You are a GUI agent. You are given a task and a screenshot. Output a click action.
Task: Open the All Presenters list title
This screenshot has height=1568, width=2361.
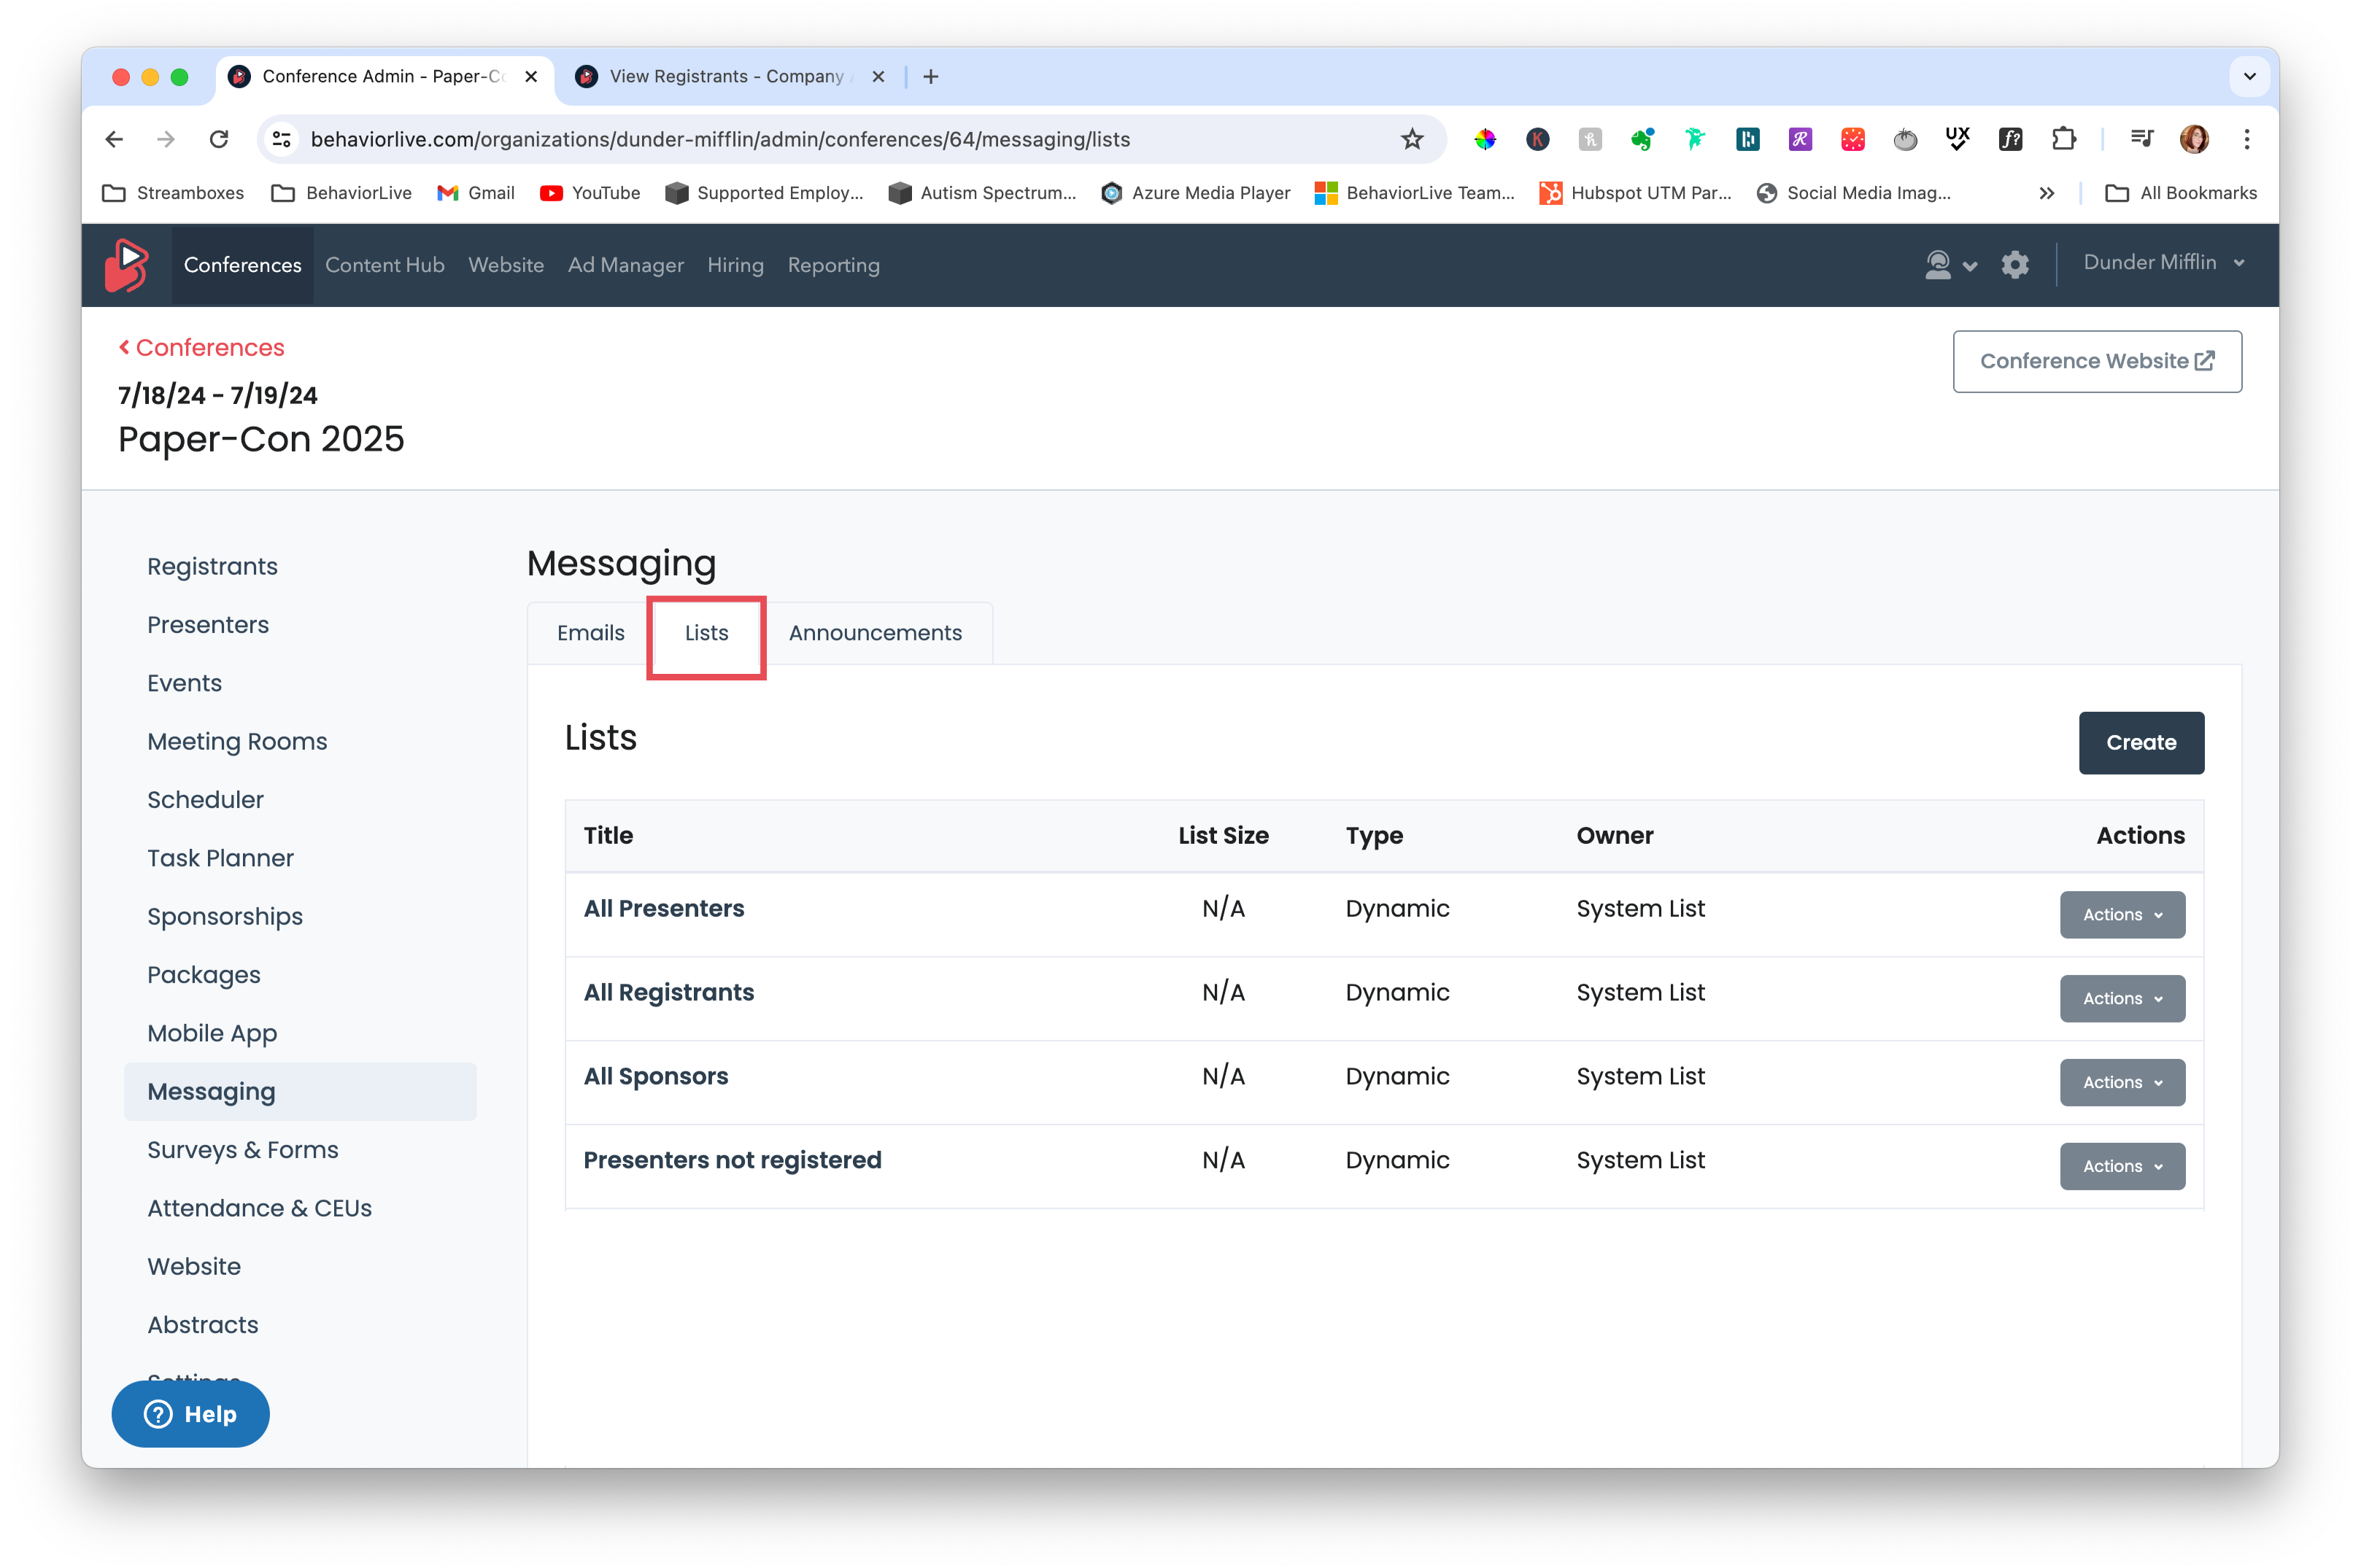click(663, 908)
